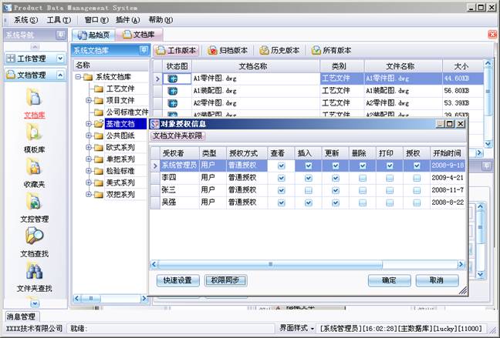Click the 系统文档库 root folder icon
Screen dimensions: 500x338
tap(88, 77)
